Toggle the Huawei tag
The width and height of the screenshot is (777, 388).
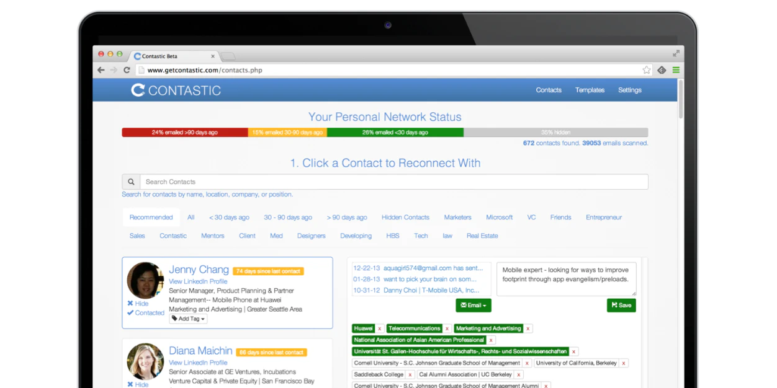[x=364, y=328]
